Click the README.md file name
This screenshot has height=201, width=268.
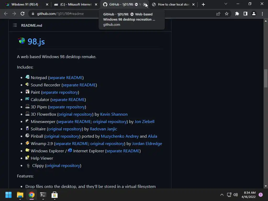pos(32,25)
